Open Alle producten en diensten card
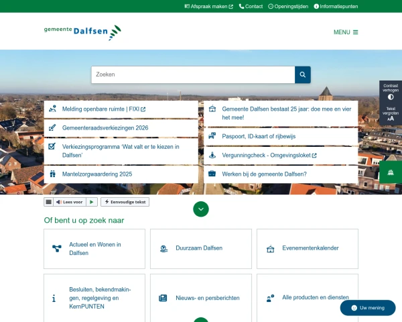Viewport: 402px width, 322px height. coord(308,297)
